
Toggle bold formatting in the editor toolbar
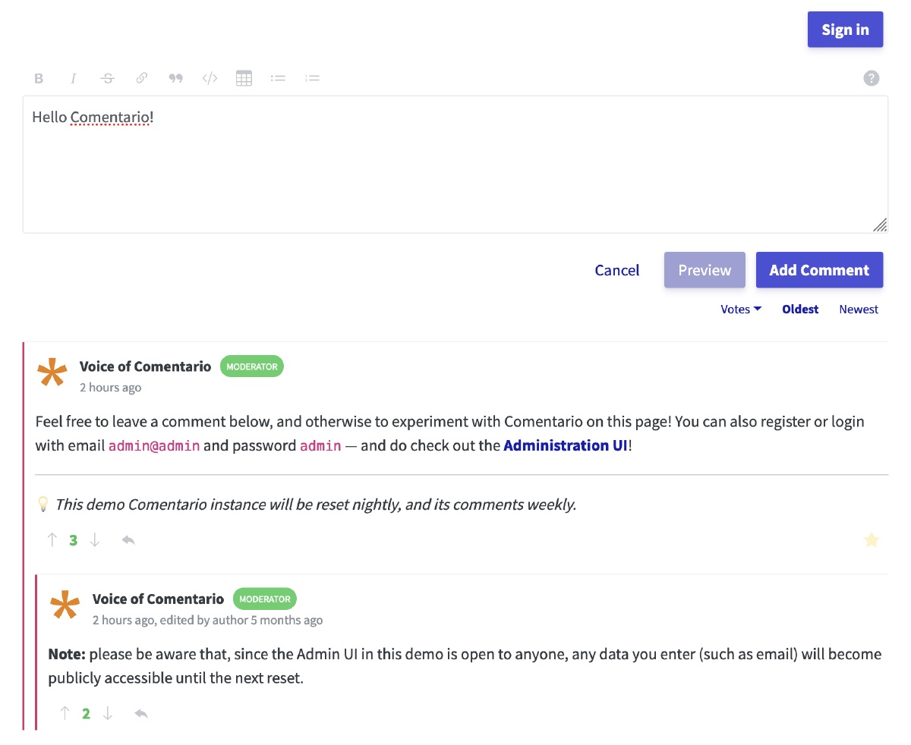(x=39, y=78)
